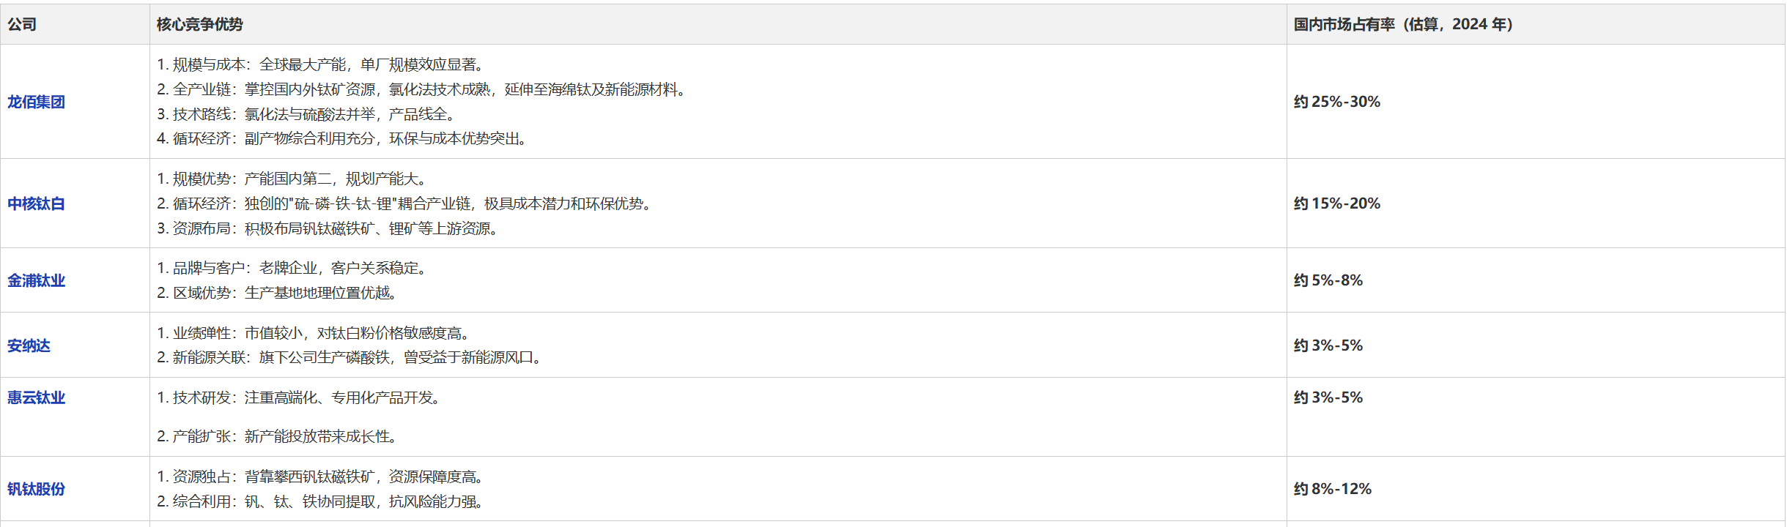Click the 规模与成本 advantage line
Screen dimensions: 1787x527
(322, 64)
